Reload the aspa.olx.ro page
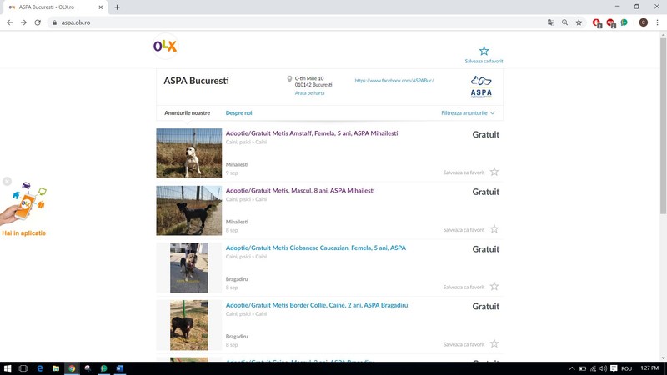 pos(38,22)
